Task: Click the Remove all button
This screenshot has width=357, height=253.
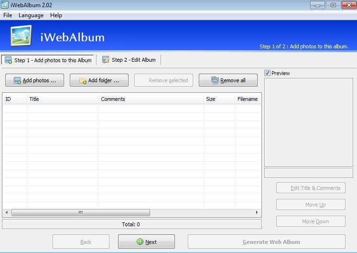Action: coord(228,80)
